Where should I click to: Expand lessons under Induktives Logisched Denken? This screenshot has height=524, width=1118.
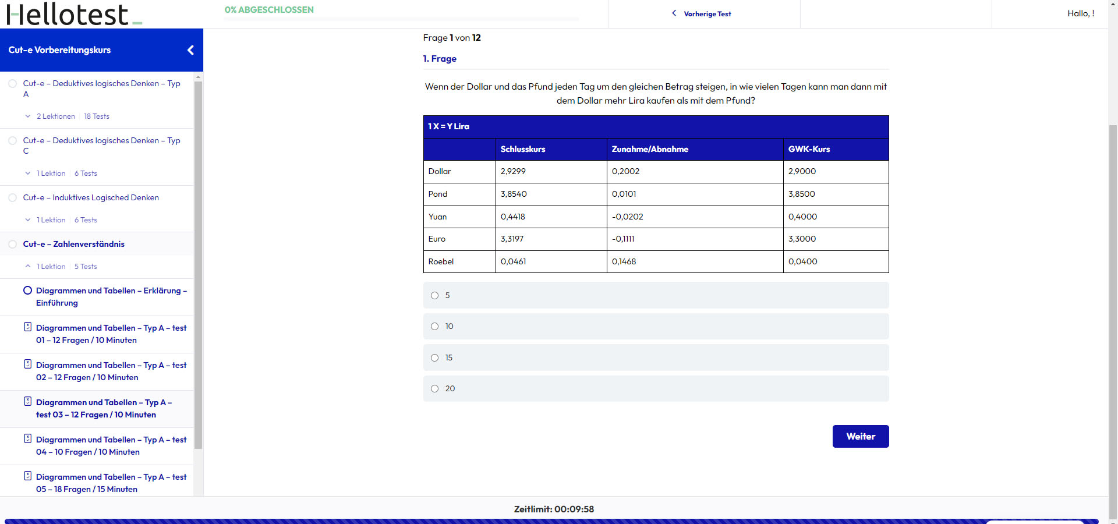[x=61, y=220]
